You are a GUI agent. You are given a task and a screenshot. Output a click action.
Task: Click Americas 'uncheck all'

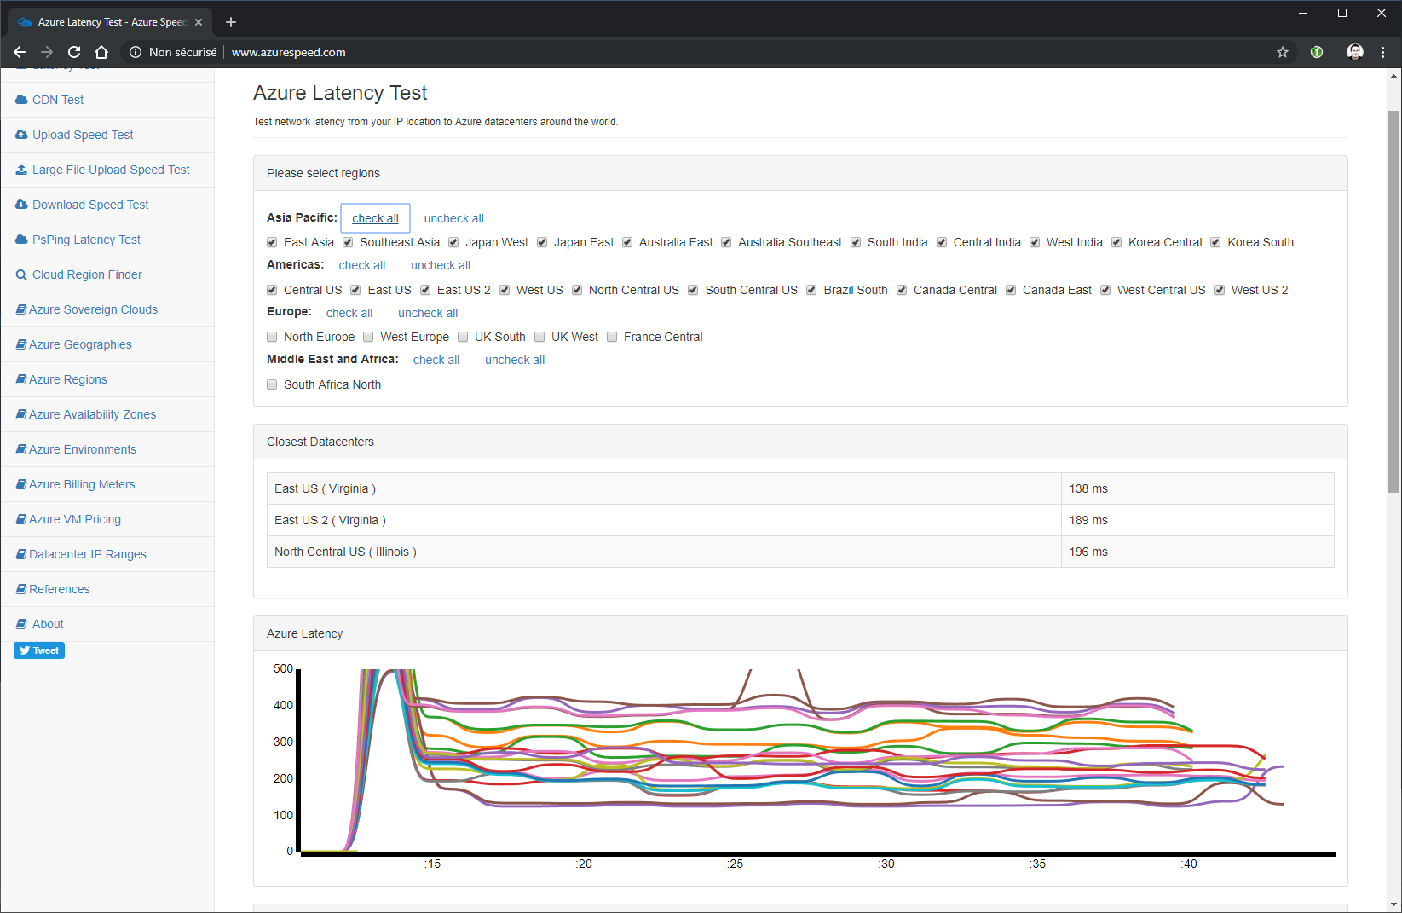coord(441,265)
